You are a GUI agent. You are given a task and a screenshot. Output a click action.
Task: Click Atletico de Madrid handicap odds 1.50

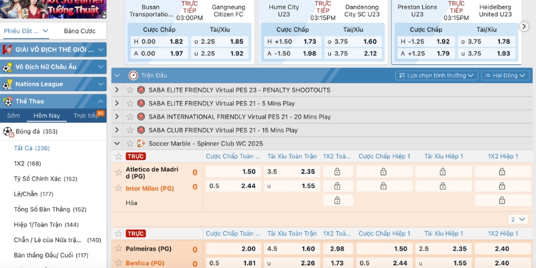(x=233, y=172)
